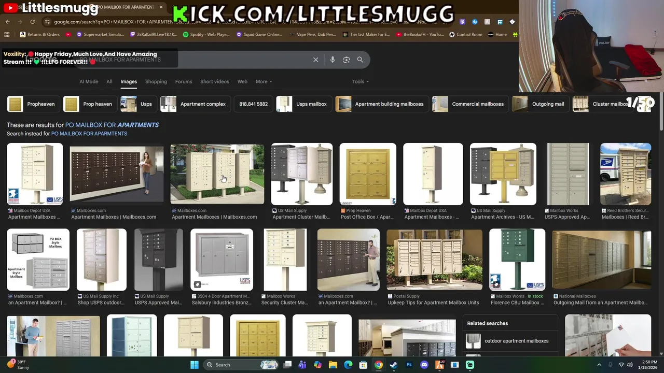Click the Google search input field
Viewport: 664px width, 373px height.
pos(192,60)
